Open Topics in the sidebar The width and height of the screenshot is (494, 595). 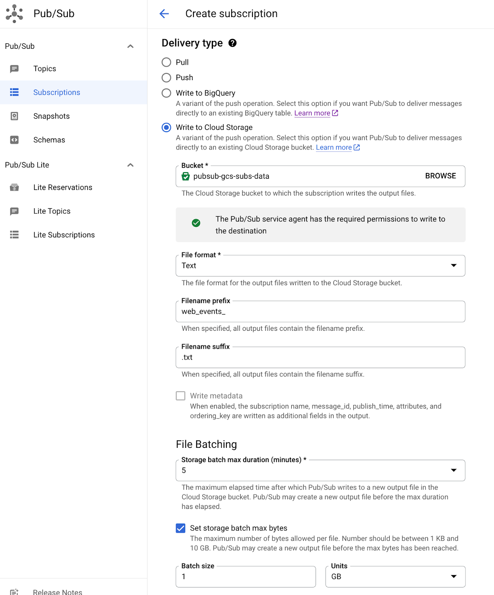point(73,69)
